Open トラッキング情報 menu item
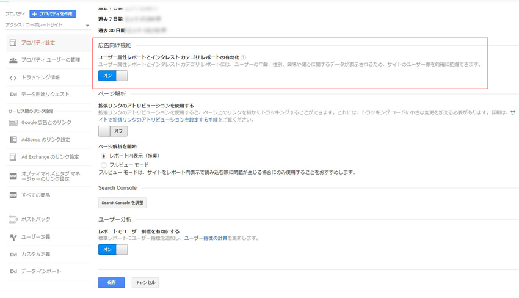Viewport: 519px width, 298px height. [x=48, y=78]
